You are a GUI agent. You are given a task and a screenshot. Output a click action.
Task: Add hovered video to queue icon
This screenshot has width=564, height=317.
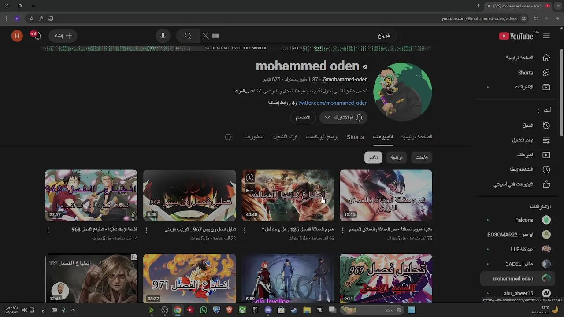pos(250,190)
